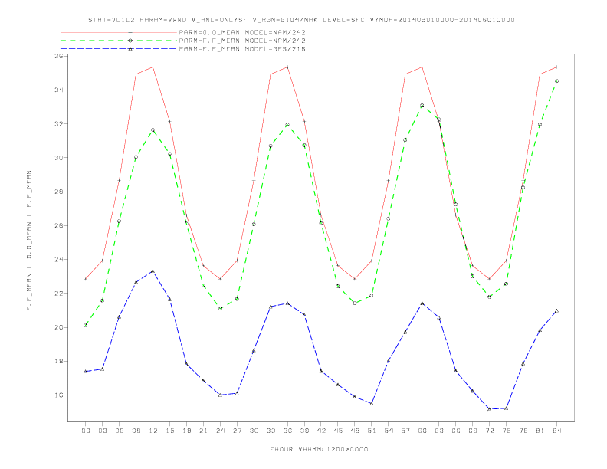Click x-axis tick label 81

coord(540,431)
